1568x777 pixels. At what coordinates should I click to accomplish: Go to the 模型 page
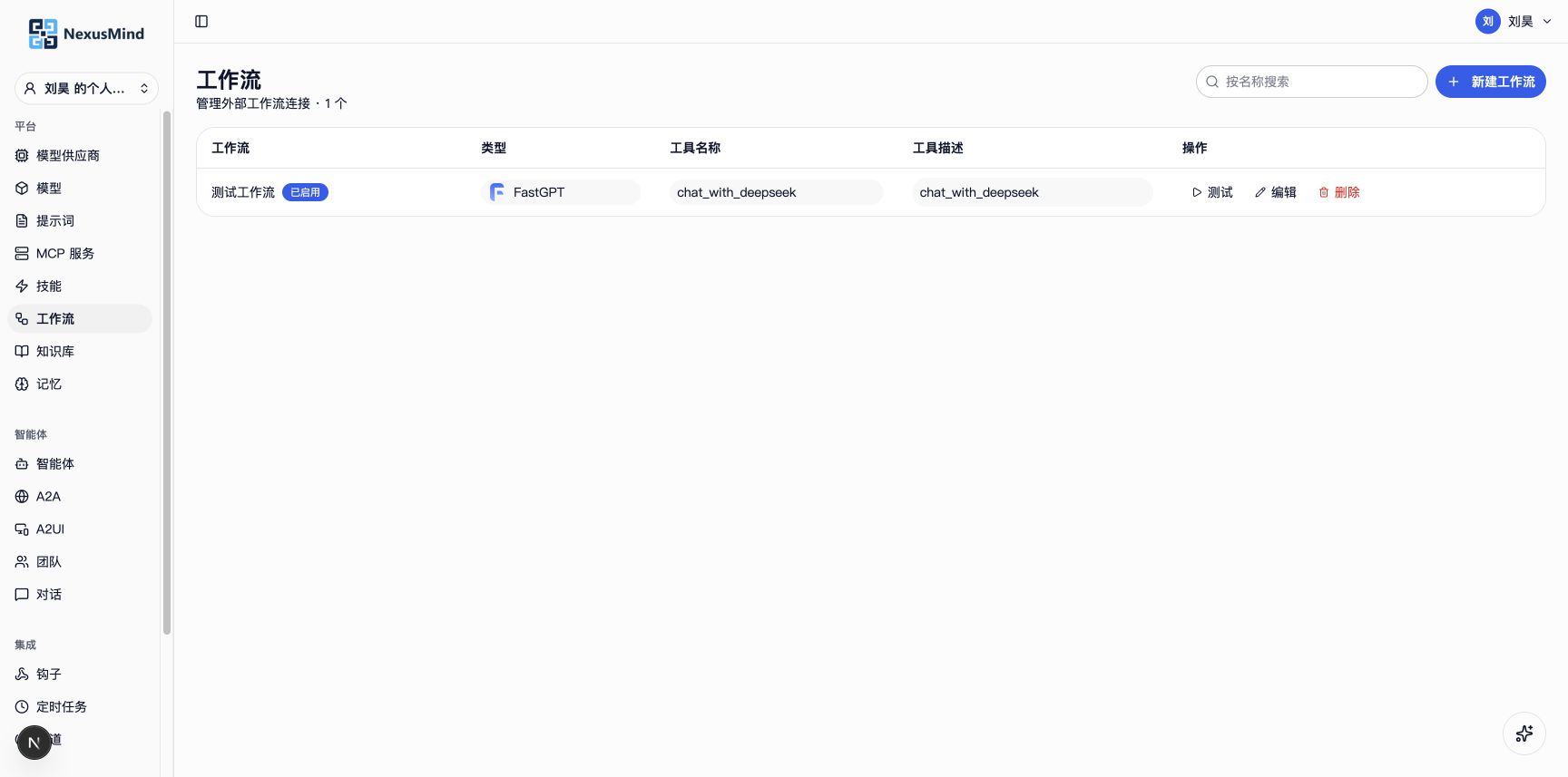click(80, 188)
